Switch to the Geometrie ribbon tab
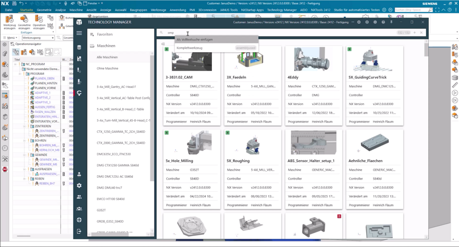Screen dimensions: 459x247 pos(44,10)
